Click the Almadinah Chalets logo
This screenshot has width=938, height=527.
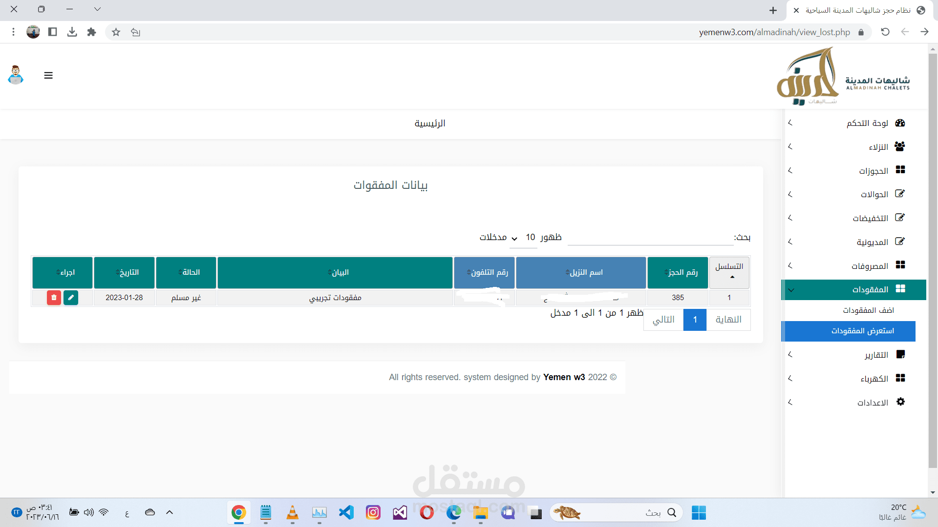tap(843, 76)
